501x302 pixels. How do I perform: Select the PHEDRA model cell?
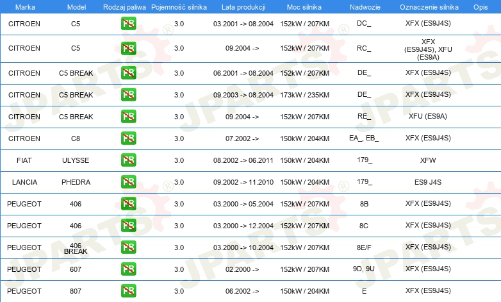point(76,182)
